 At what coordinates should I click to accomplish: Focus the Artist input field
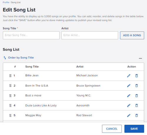pos(90,35)
